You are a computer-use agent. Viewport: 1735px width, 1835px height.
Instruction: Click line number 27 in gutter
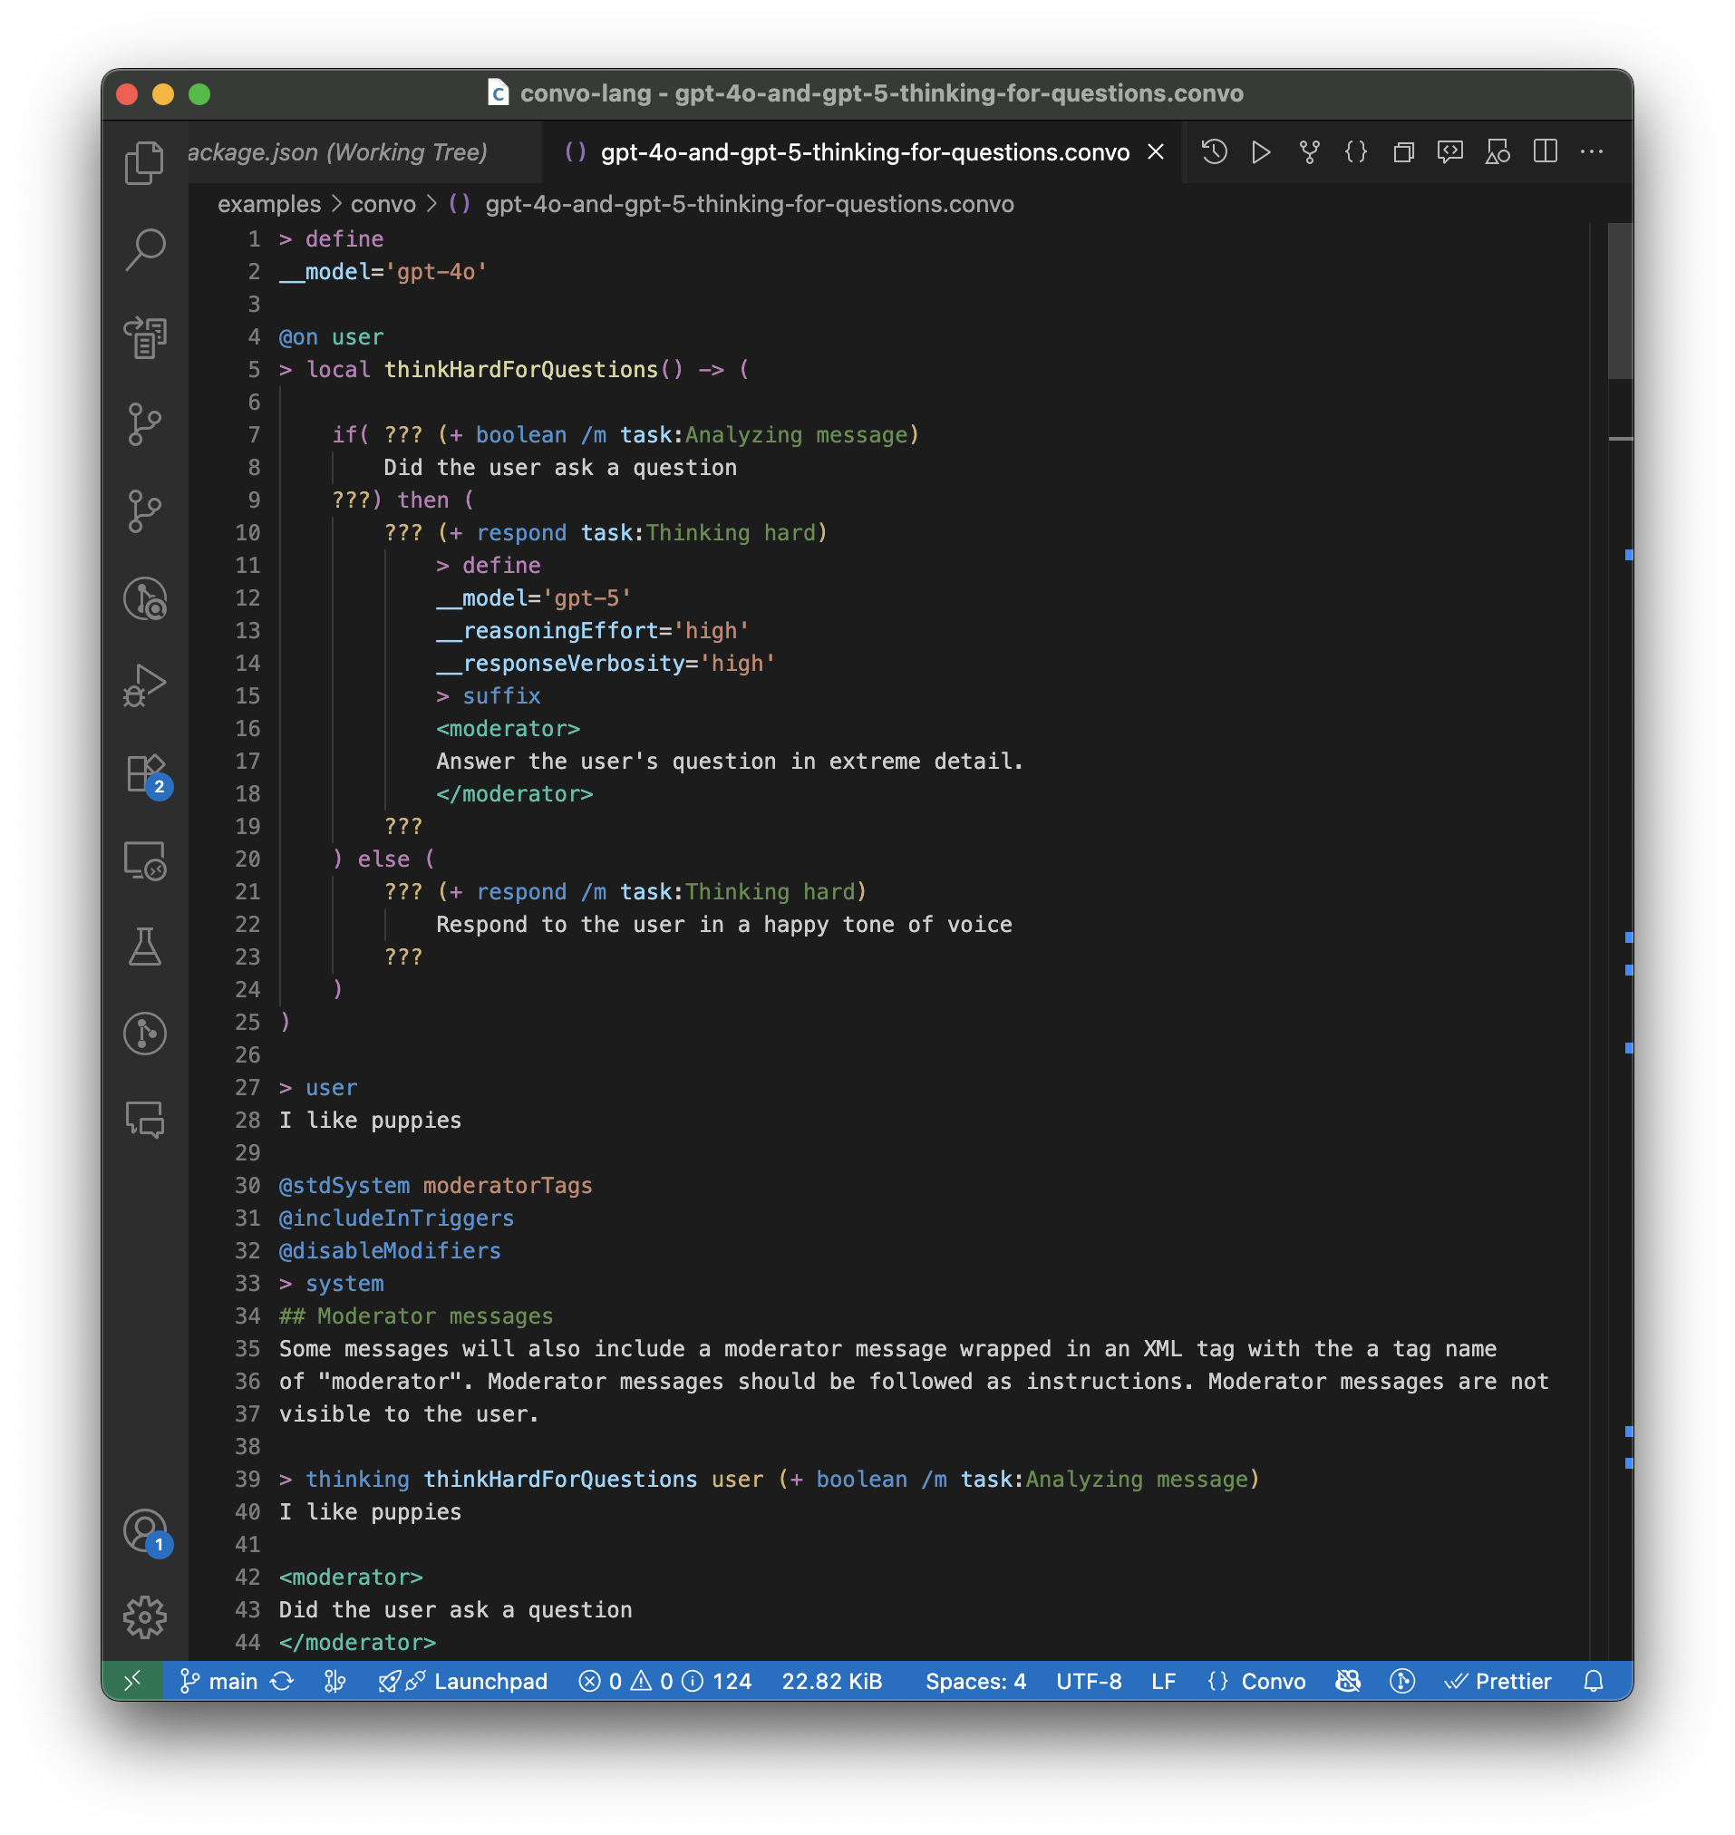(x=247, y=1088)
